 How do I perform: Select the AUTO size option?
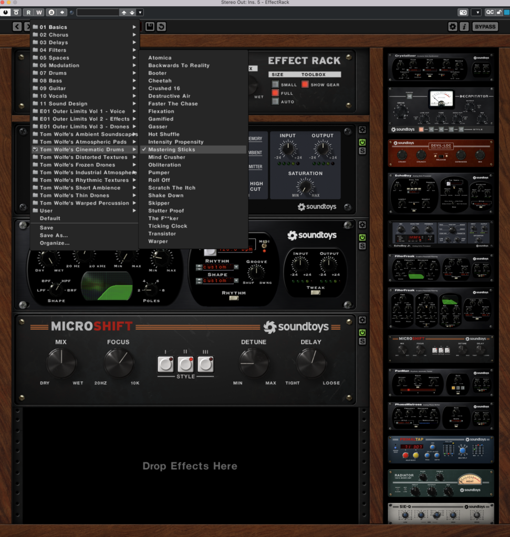click(x=275, y=101)
